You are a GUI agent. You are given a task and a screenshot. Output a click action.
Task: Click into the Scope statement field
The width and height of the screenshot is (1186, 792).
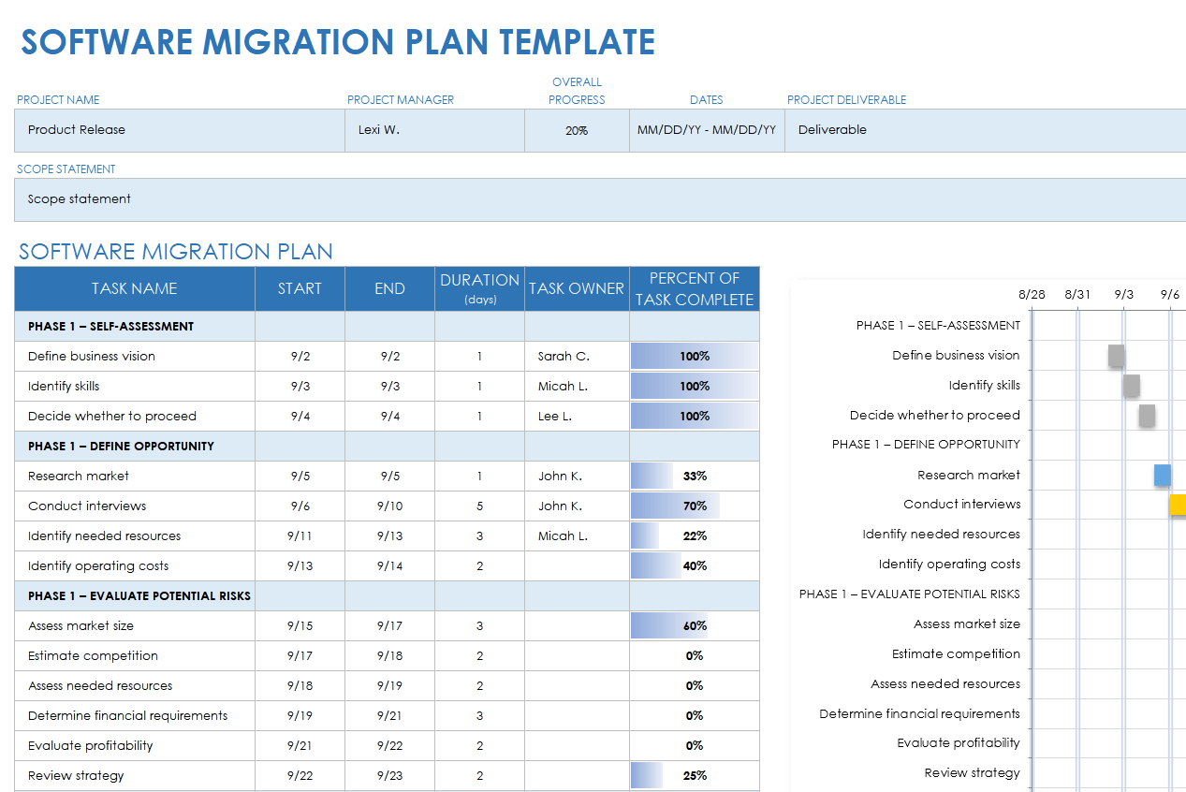599,199
